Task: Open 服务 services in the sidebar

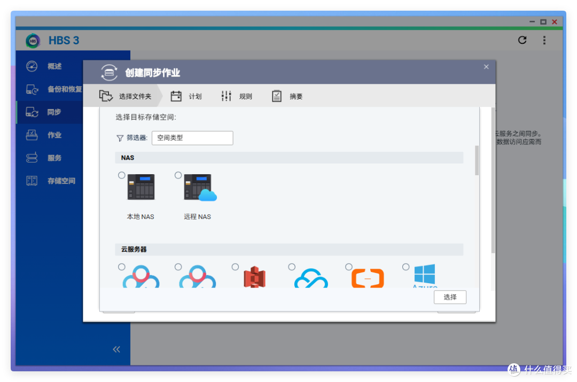Action: coord(49,158)
